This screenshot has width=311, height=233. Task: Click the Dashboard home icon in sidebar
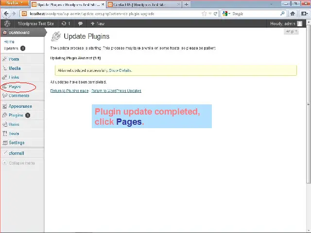click(5, 33)
